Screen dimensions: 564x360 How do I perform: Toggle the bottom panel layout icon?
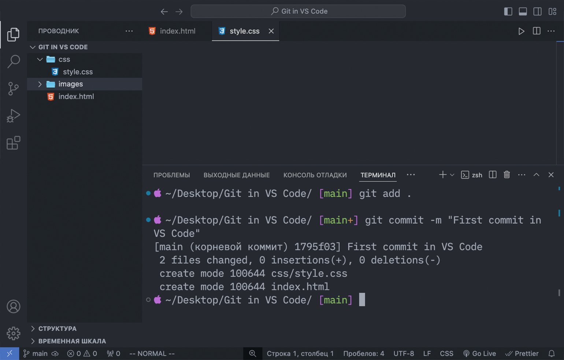click(523, 11)
